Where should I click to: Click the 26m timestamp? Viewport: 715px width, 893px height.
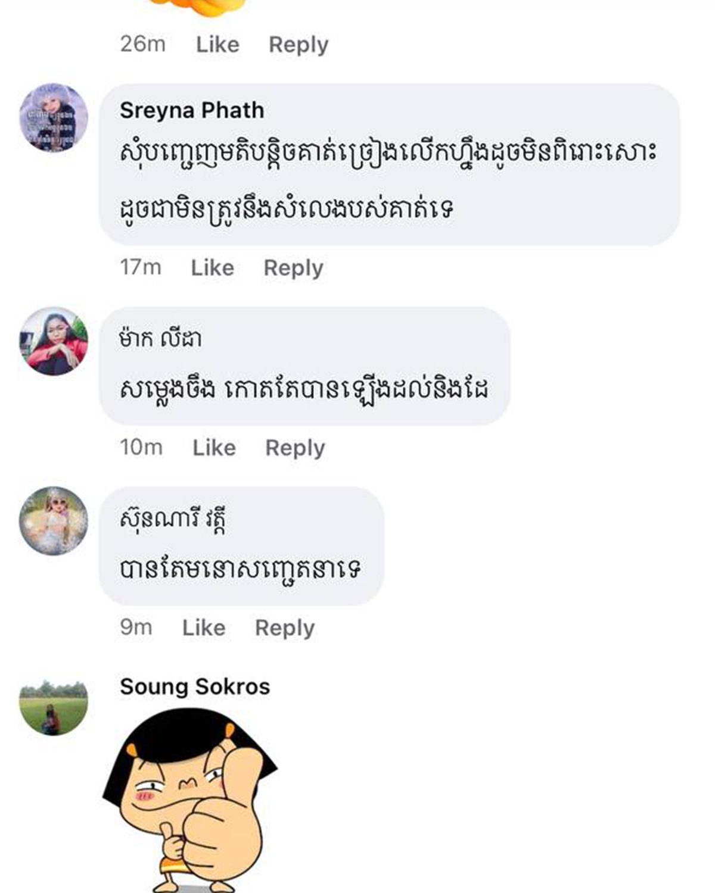142,45
